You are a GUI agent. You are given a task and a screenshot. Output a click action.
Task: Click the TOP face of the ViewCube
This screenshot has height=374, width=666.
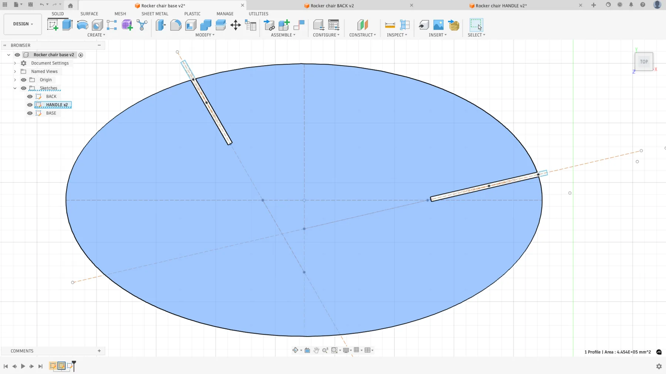[643, 61]
